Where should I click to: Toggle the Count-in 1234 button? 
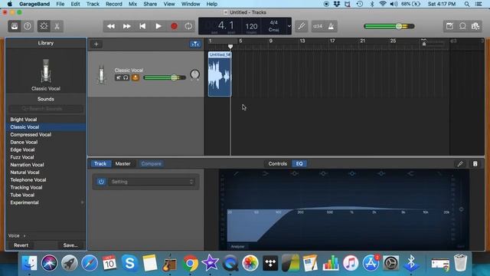pos(318,26)
